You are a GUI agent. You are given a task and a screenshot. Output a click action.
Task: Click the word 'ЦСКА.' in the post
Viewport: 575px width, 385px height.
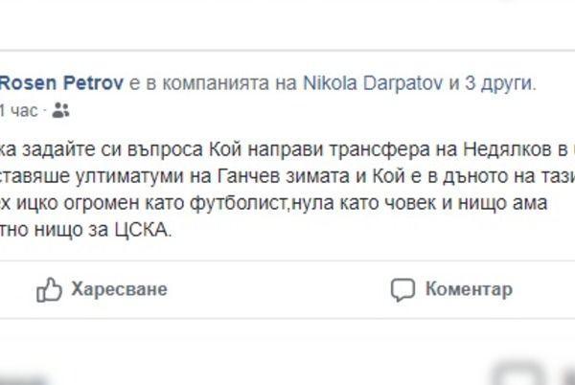144,230
